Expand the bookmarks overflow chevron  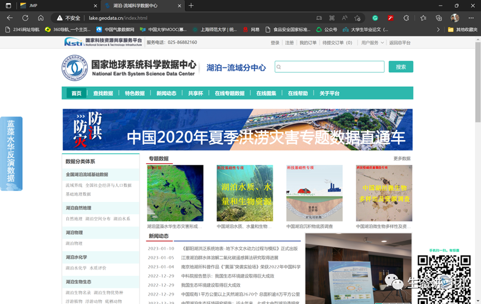438,30
